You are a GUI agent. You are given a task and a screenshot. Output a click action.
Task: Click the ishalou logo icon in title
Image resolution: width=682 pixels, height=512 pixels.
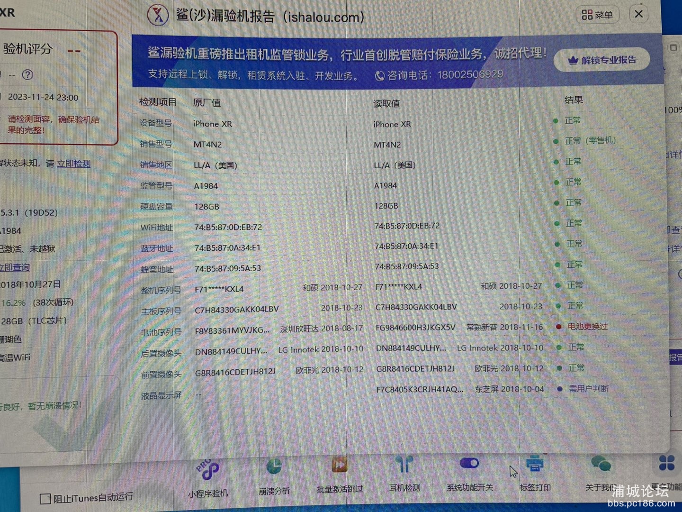(158, 15)
